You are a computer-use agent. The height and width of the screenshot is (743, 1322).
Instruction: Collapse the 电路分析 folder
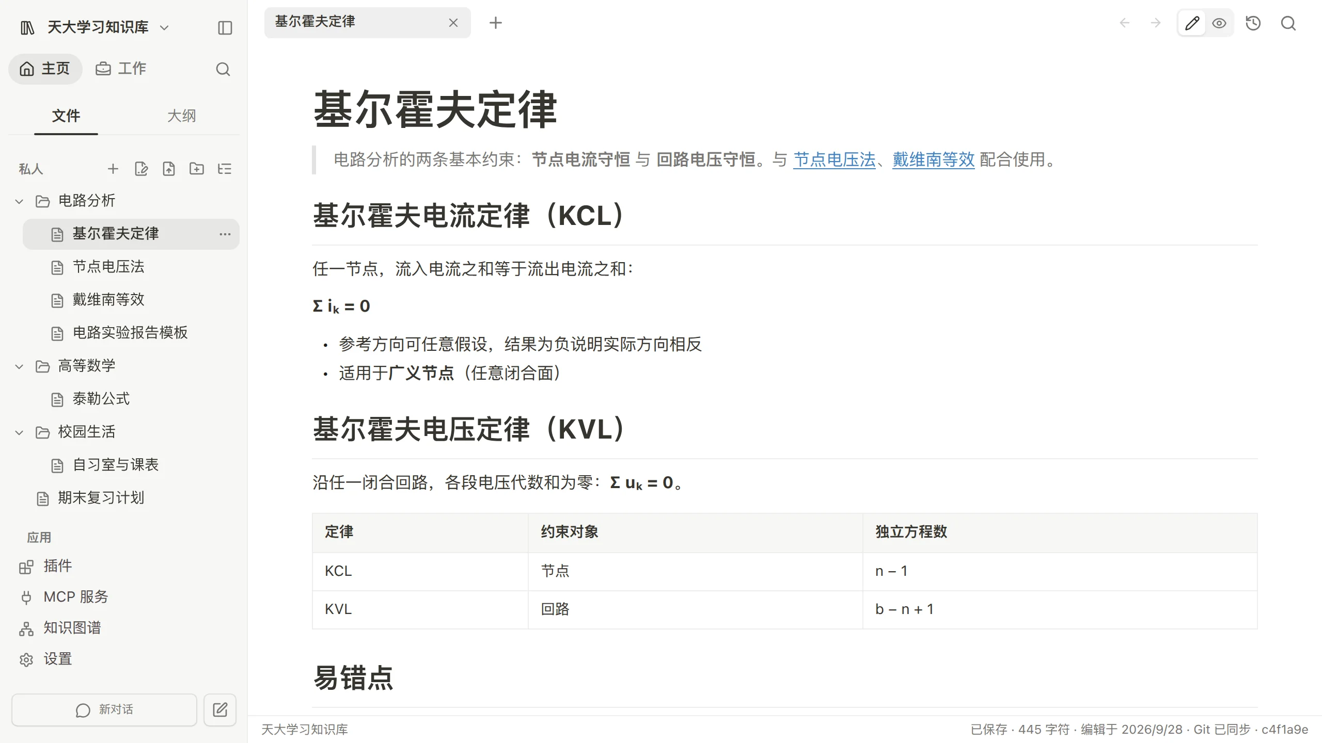click(x=19, y=201)
